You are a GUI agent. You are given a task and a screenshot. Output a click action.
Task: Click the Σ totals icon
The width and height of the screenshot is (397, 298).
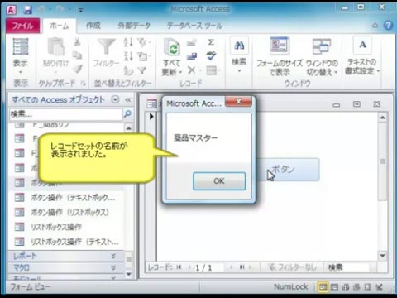pyautogui.click(x=211, y=42)
